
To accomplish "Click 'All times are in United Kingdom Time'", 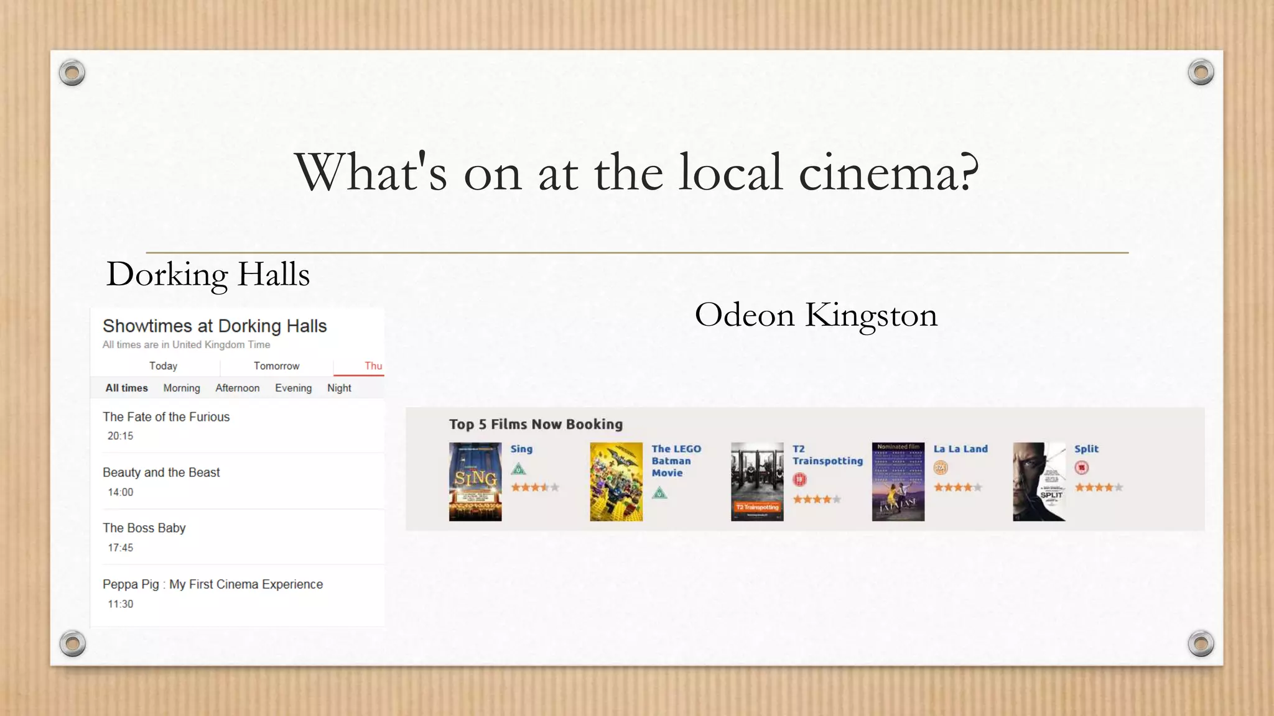I will tap(187, 345).
